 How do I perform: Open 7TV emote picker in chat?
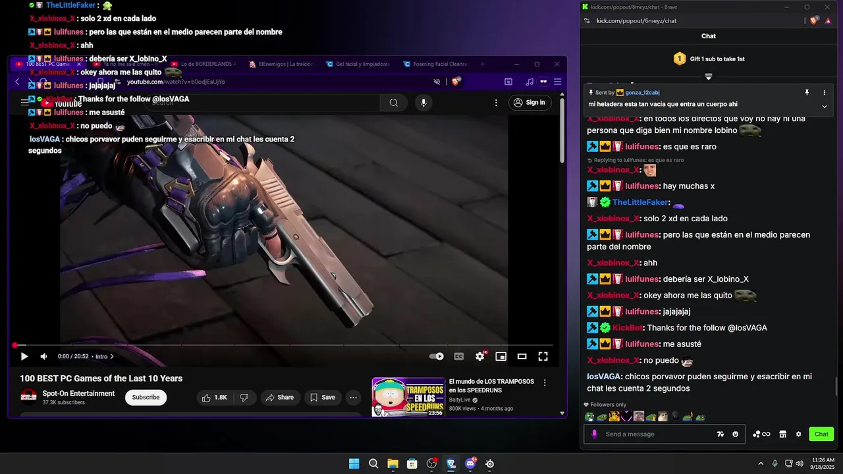[720, 434]
